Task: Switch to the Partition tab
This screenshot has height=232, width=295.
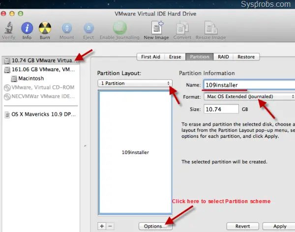Action: [200, 57]
